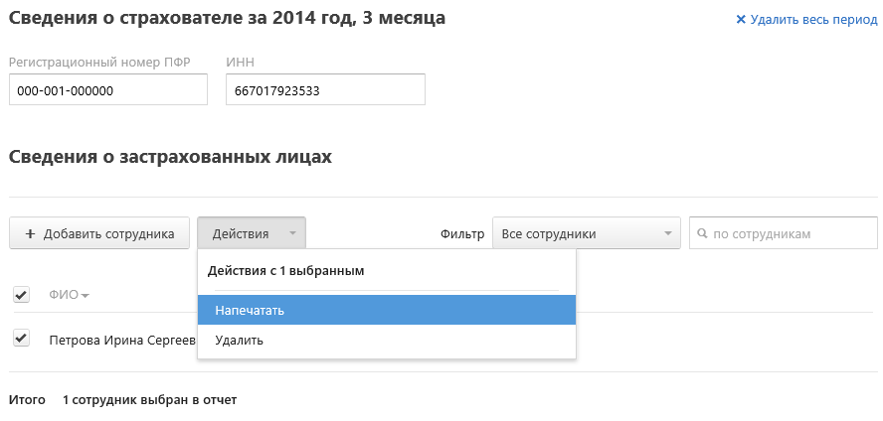
Task: Expand the "Все сотрудники" filter arrow
Action: (667, 234)
